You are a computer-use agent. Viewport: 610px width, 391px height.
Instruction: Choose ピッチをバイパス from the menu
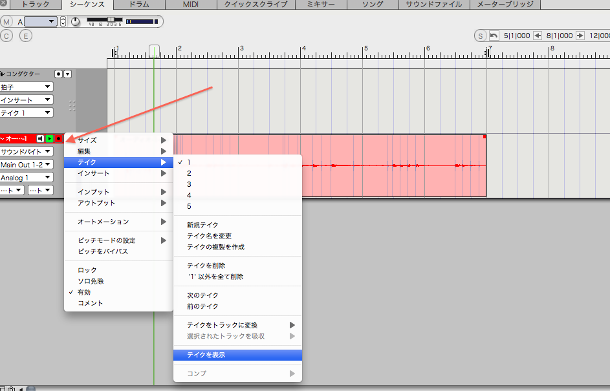pyautogui.click(x=118, y=251)
